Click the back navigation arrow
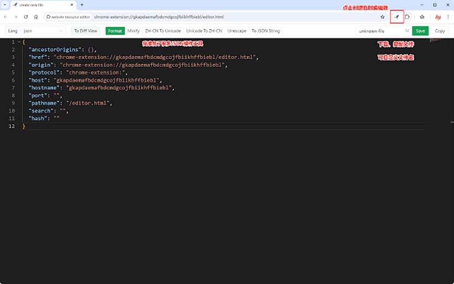Screen dimensions: 454x284 pos(5,16)
